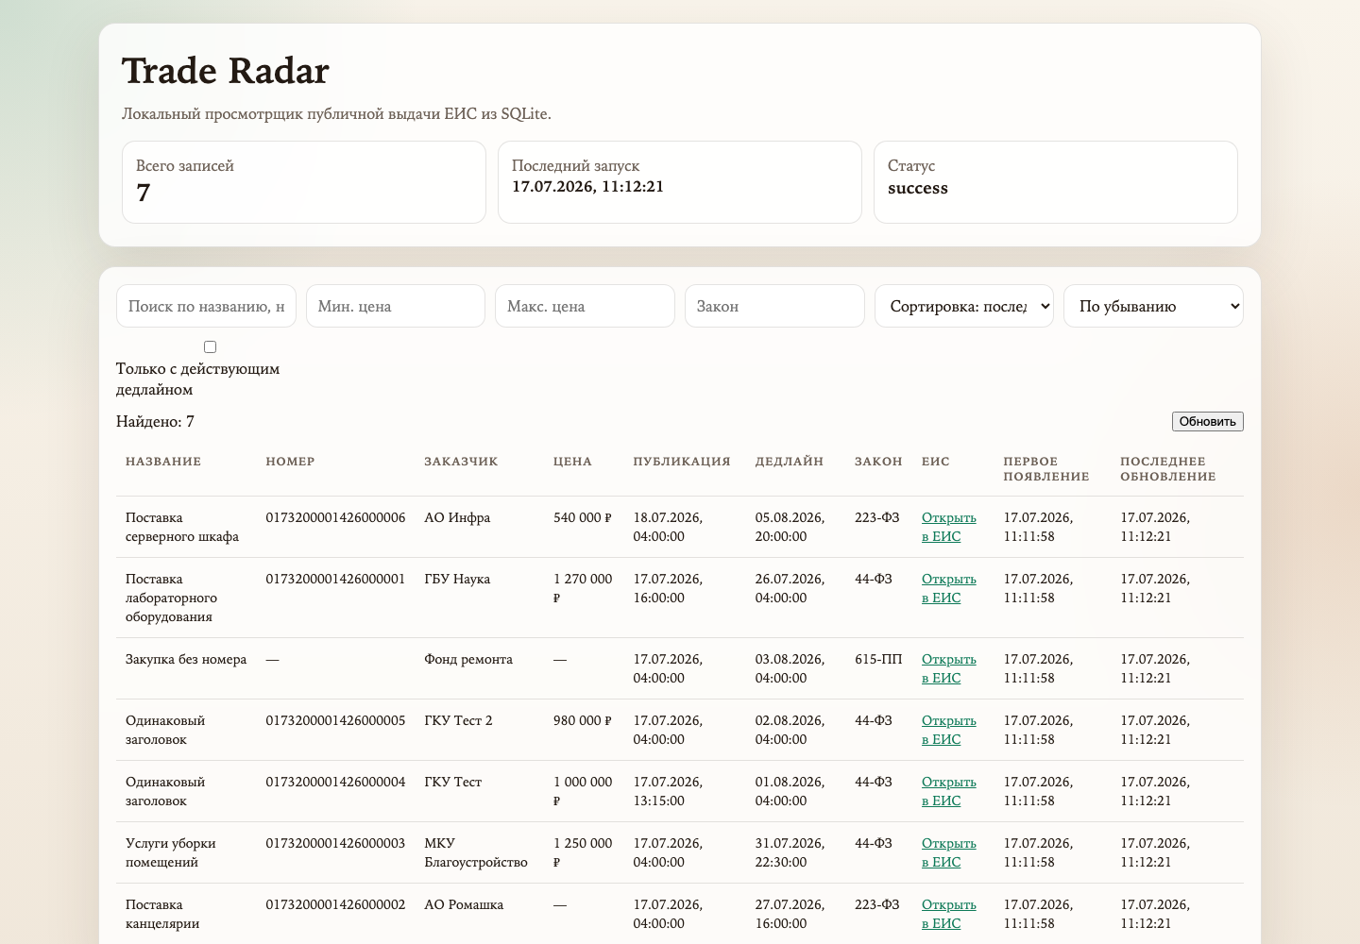This screenshot has width=1360, height=944.
Task: Click the 'Публикация' column header
Action: (682, 462)
